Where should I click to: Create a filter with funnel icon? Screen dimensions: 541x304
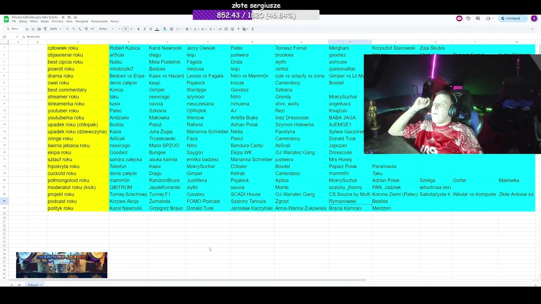point(238,29)
